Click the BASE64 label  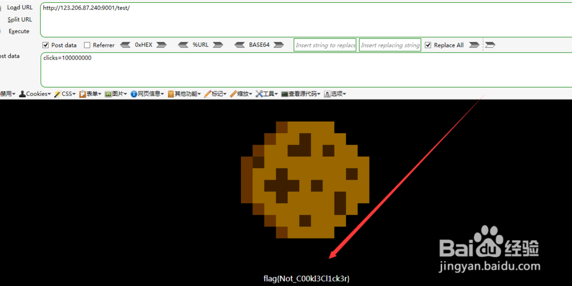tap(259, 45)
